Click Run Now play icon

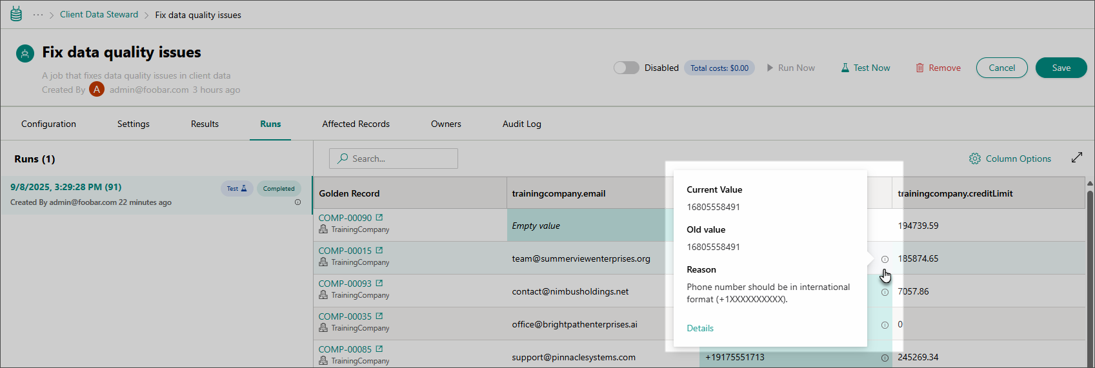pyautogui.click(x=770, y=68)
